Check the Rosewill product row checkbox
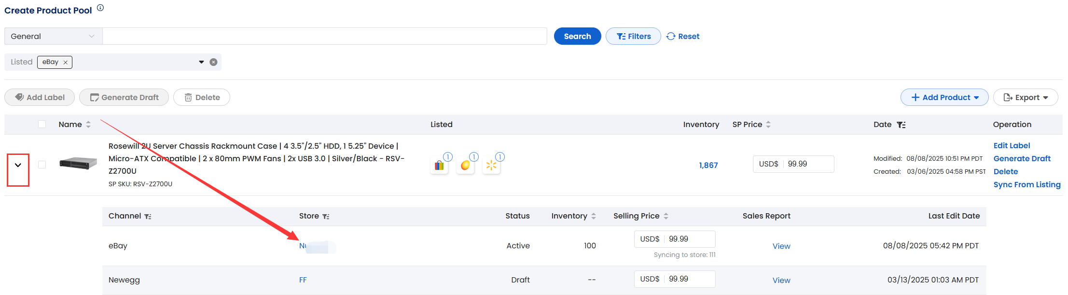 click(x=42, y=165)
